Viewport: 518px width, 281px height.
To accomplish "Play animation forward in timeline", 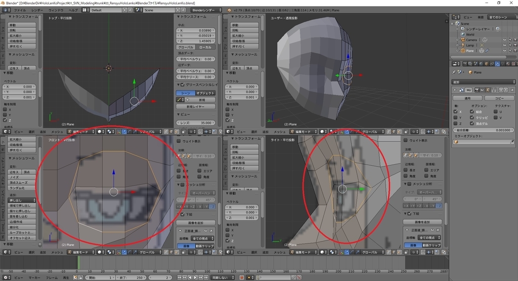I will [x=195, y=277].
